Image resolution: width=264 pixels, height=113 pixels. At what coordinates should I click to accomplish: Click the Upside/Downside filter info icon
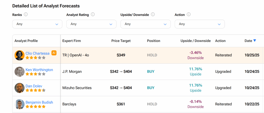tap(153, 14)
